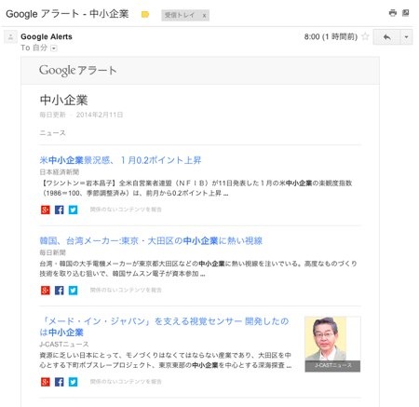This screenshot has width=419, height=407.
Task: Click the sender avatar icon
Action: click(x=10, y=37)
